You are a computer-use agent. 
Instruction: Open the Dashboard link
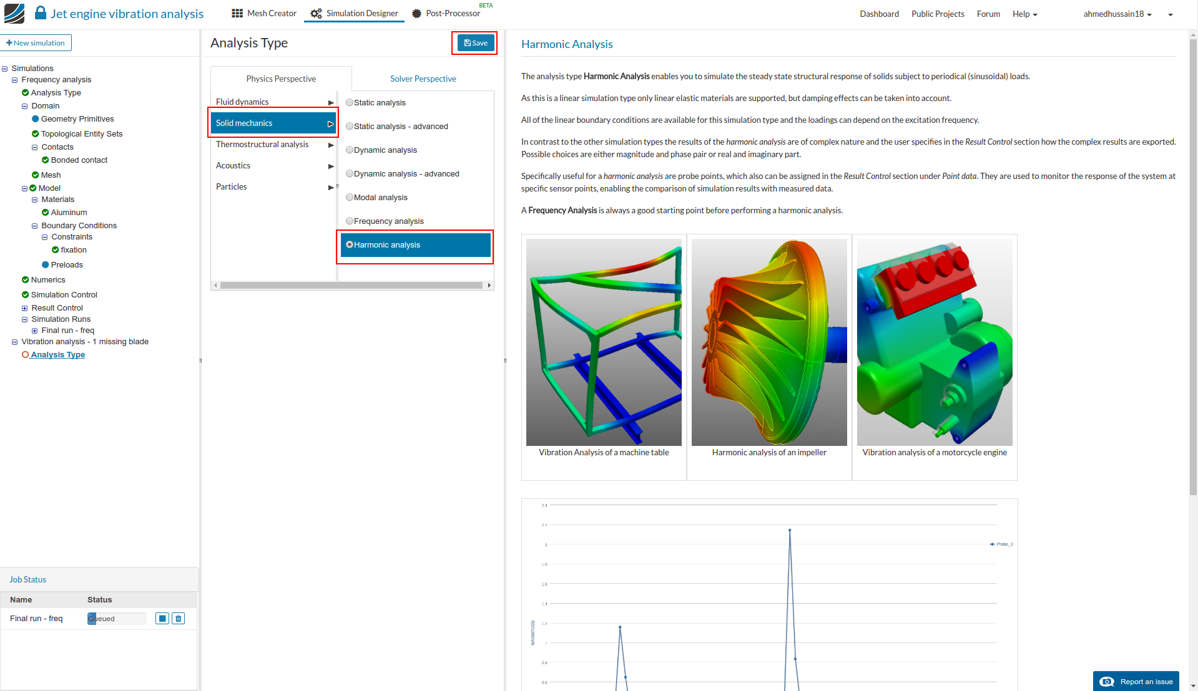pos(879,14)
